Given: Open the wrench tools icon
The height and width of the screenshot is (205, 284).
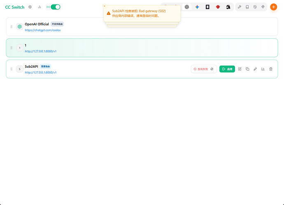Looking at the screenshot, I should 240,7.
